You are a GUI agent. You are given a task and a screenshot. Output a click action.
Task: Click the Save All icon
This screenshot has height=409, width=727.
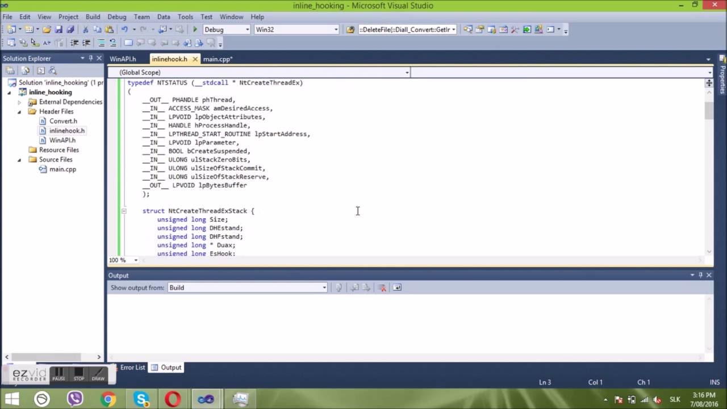tap(70, 30)
